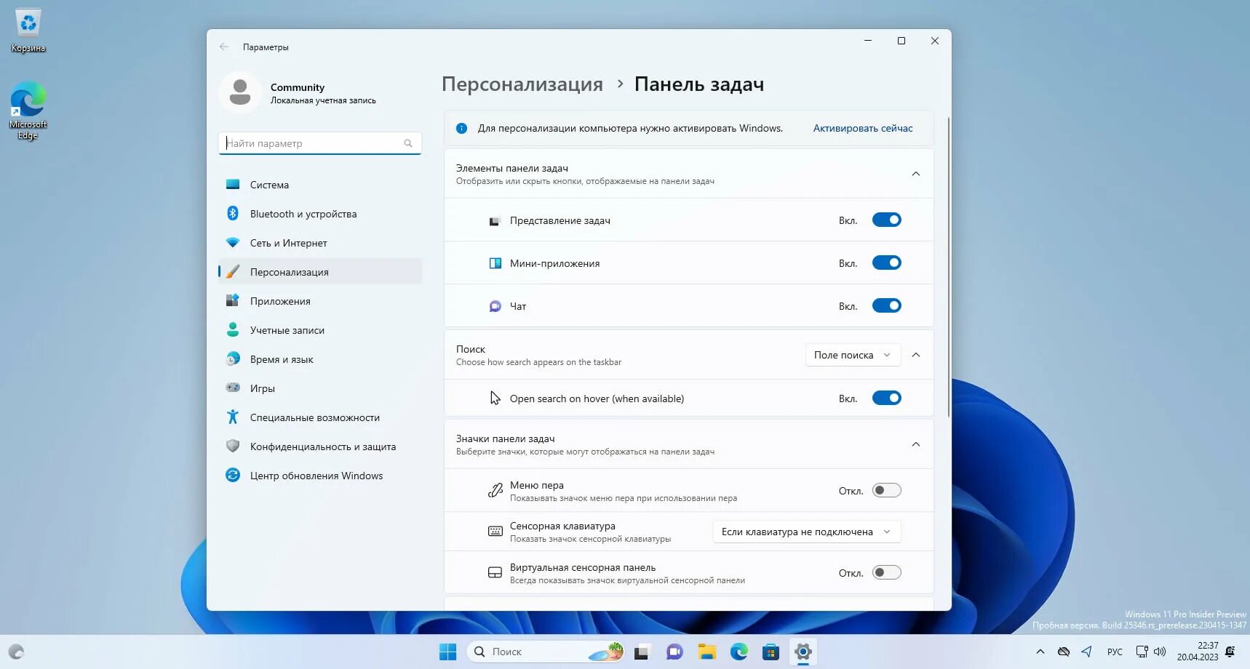Viewport: 1250px width, 669px height.
Task: Open Приложения settings category
Action: (x=320, y=301)
